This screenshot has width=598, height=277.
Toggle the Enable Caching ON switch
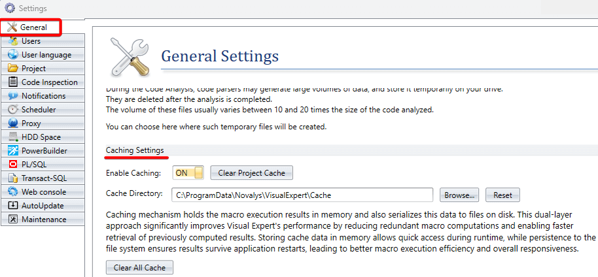click(188, 172)
